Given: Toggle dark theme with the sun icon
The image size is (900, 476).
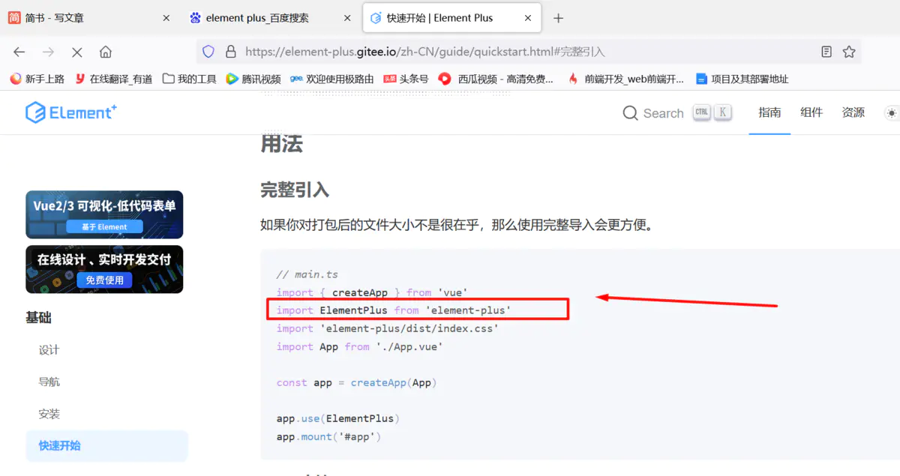Looking at the screenshot, I should tap(891, 112).
